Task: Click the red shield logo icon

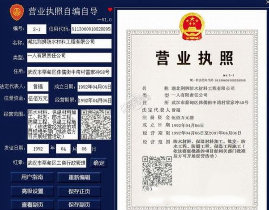Action: (x=17, y=12)
